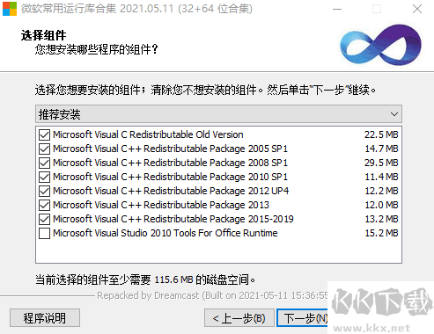Close the installer window

(417, 9)
